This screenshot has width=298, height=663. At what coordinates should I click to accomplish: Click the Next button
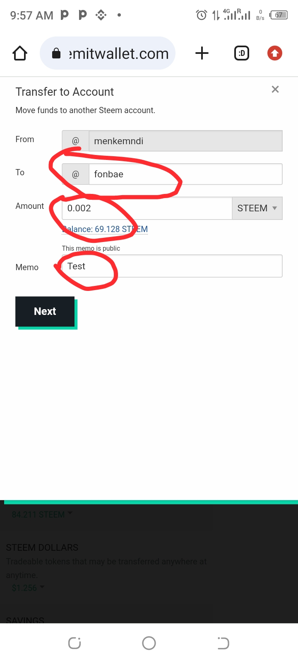[45, 311]
